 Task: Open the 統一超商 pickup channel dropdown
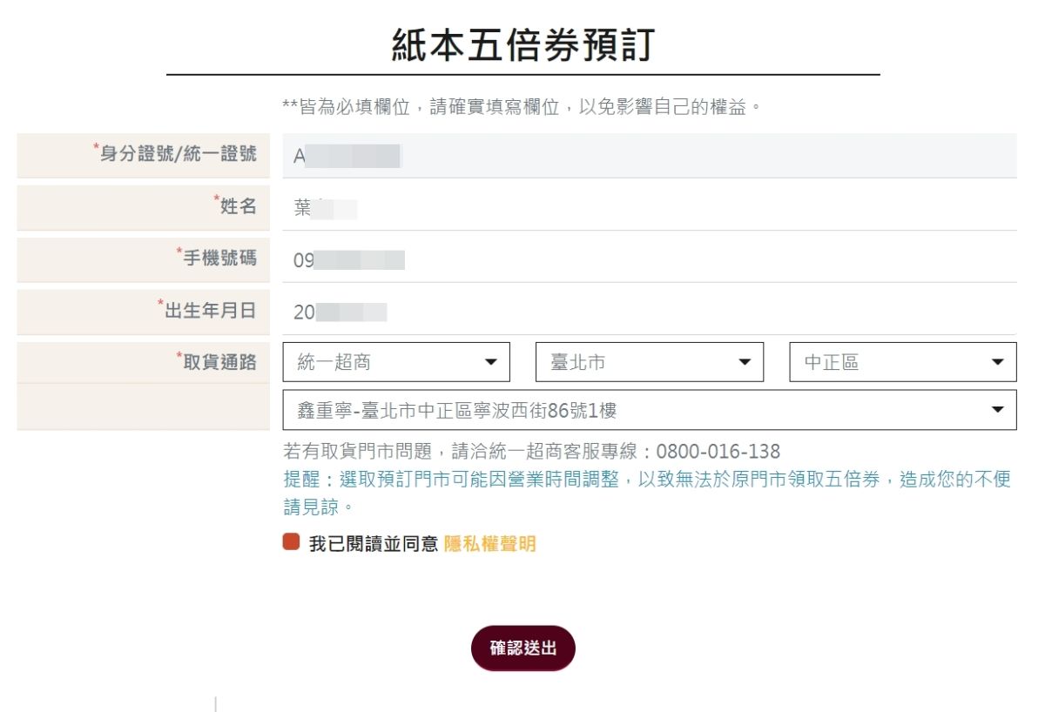click(396, 362)
